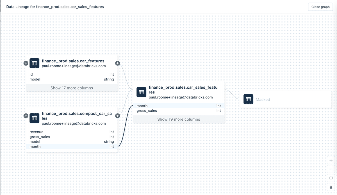This screenshot has height=195, width=337.
Task: Expand upstream lineage of car_features
Action: [26, 63]
